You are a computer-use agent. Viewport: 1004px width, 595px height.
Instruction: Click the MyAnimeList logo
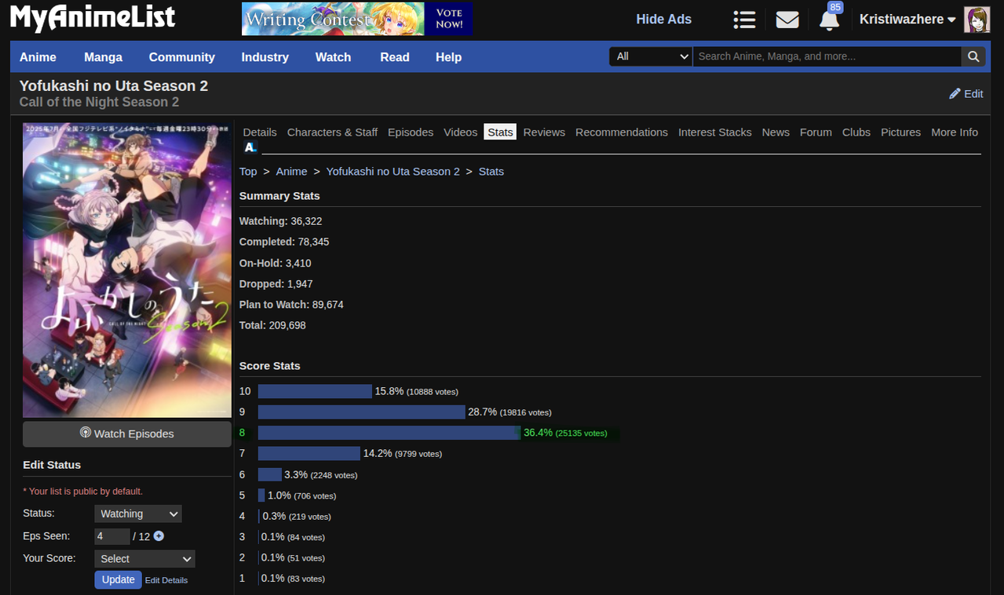[93, 19]
